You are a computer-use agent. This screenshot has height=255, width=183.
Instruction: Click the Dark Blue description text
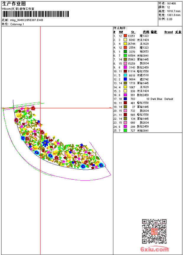[x=156, y=99]
